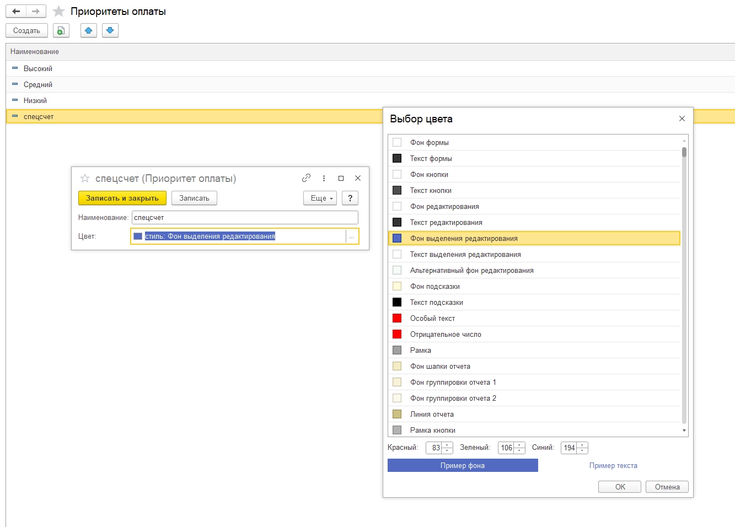
Task: Open color picker with ellipsis button
Action: [351, 236]
